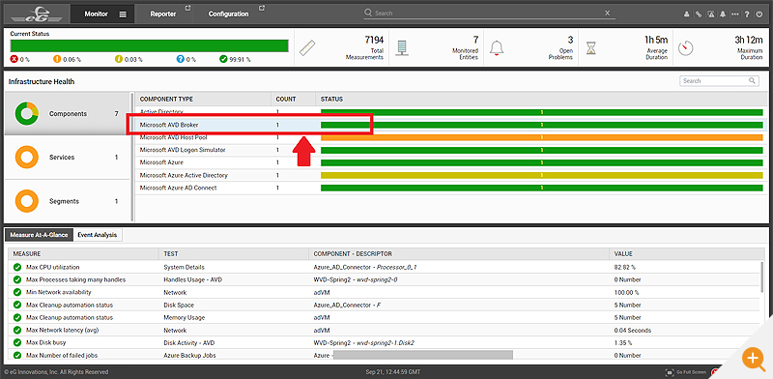The height and width of the screenshot is (379, 773).
Task: Open the help question mark icon
Action: click(747, 15)
